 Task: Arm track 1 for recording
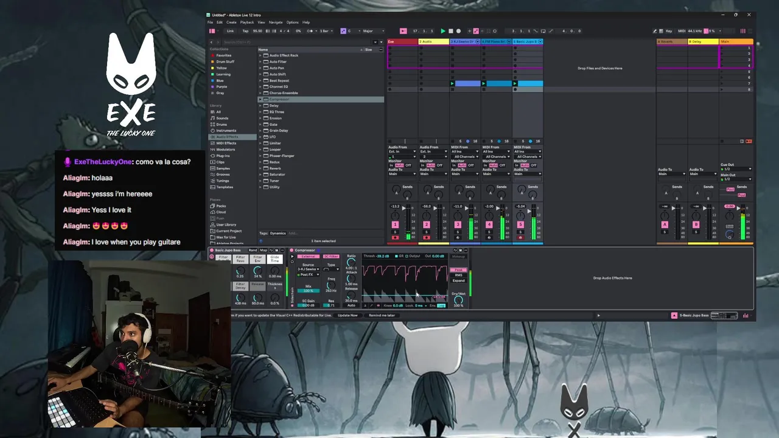point(395,237)
